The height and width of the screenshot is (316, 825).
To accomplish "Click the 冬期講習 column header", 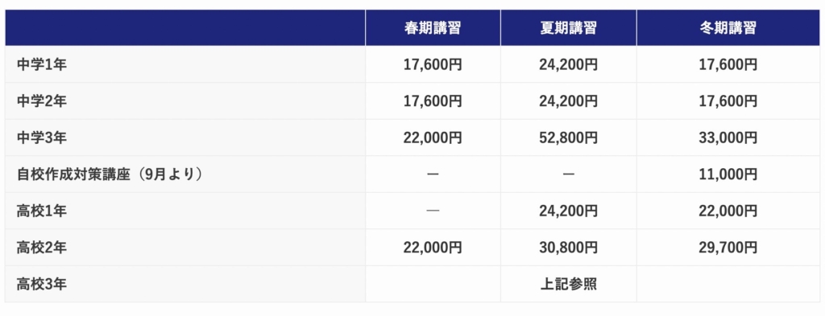I will tap(728, 28).
